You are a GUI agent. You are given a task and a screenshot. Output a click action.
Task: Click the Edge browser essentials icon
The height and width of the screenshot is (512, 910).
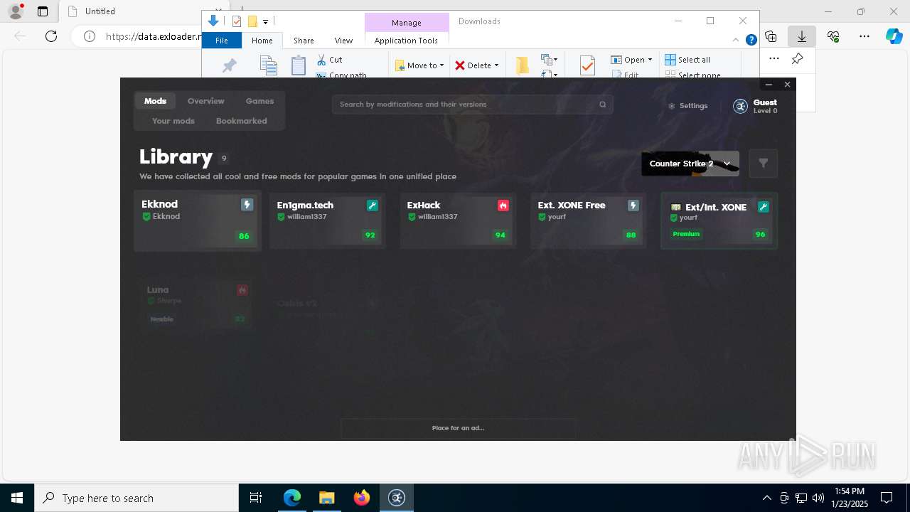[x=833, y=36]
